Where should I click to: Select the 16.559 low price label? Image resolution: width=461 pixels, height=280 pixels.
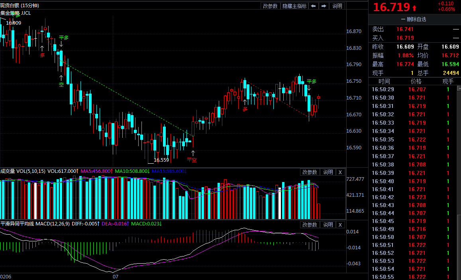161,160
